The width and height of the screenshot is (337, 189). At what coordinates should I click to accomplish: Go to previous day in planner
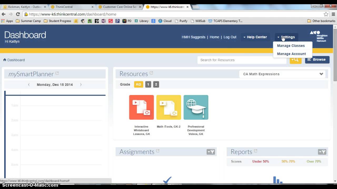pyautogui.click(x=29, y=85)
